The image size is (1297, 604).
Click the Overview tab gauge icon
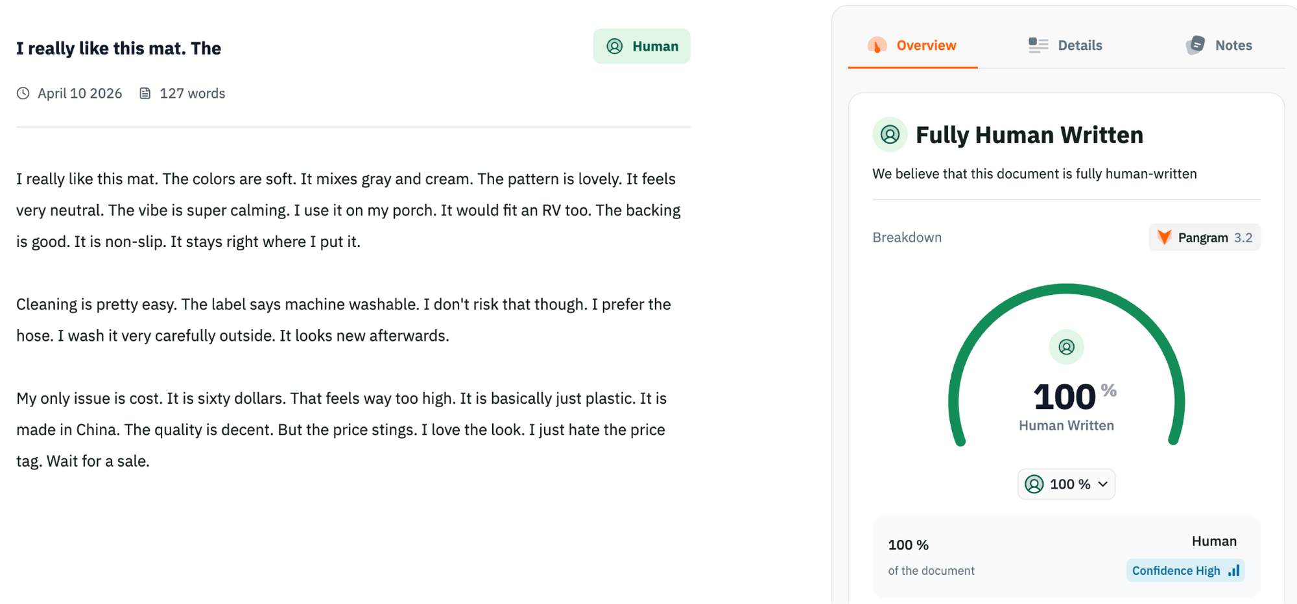click(x=877, y=45)
